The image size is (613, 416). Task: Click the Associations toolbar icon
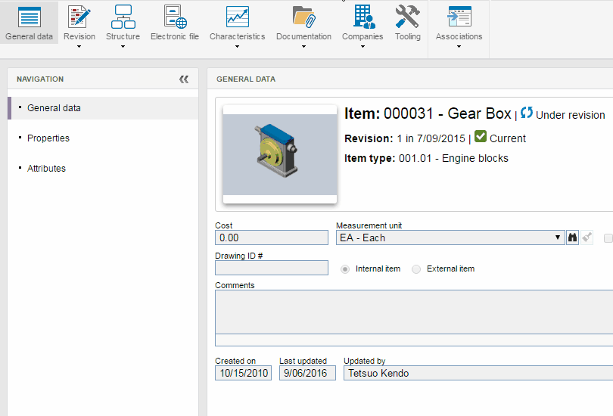(459, 17)
